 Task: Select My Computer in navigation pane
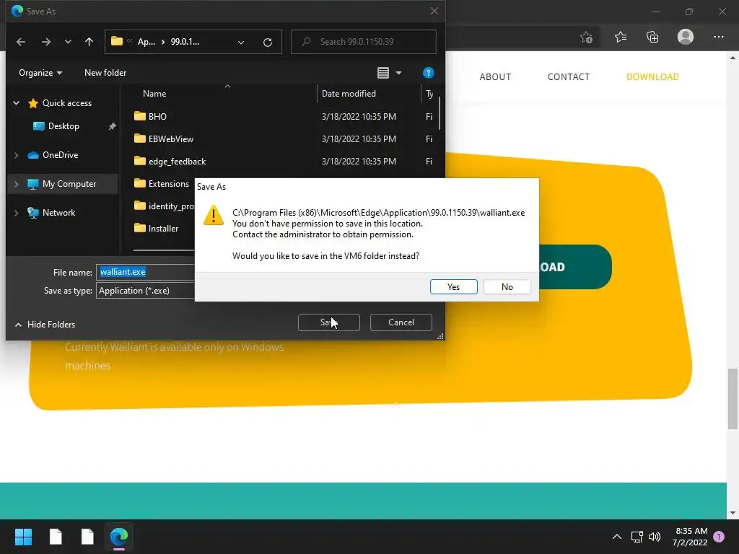69,184
